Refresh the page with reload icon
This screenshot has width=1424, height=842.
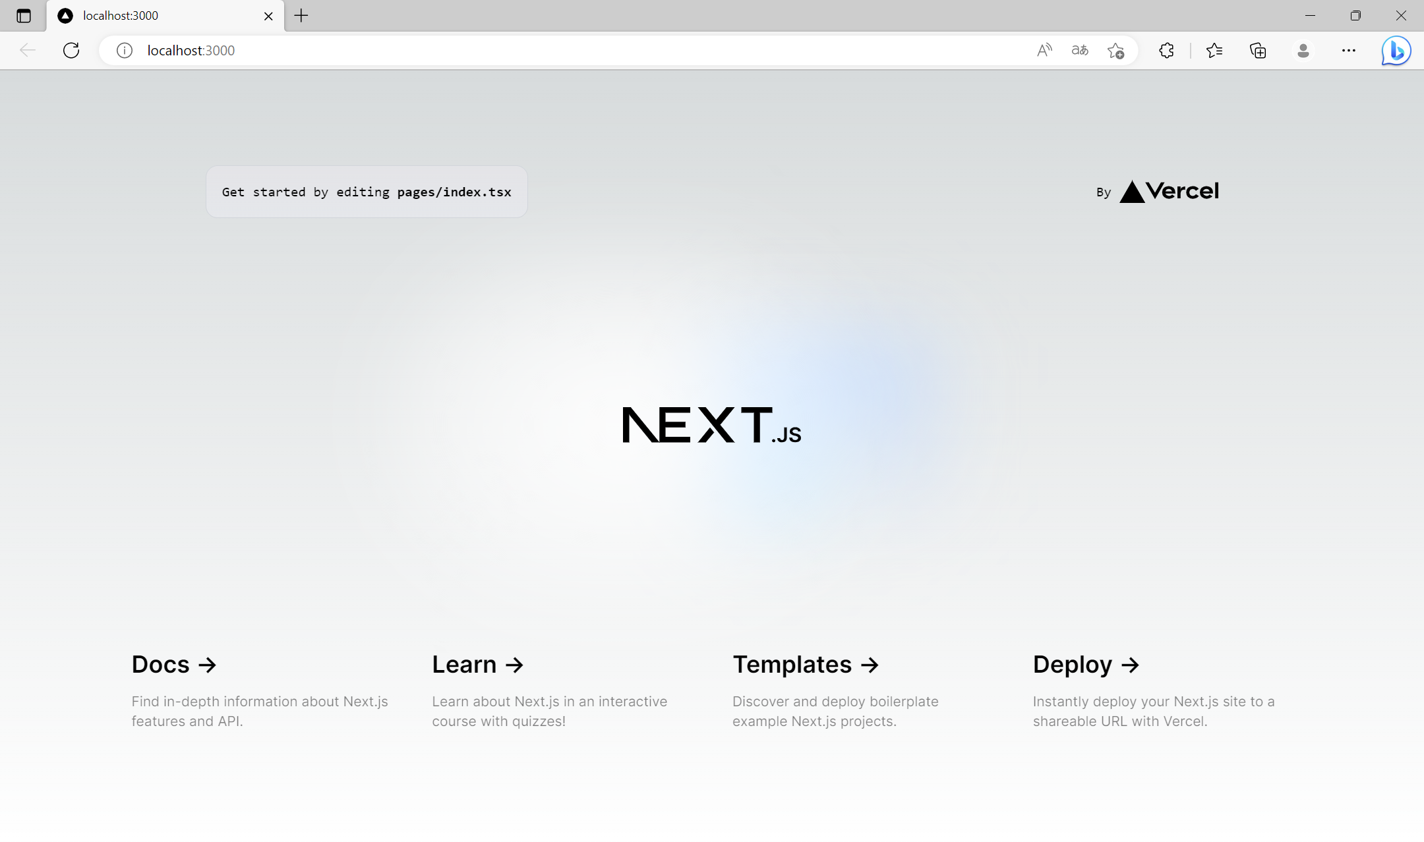pos(71,50)
